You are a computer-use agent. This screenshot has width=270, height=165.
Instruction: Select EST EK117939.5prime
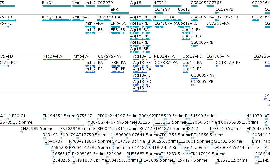192,157
